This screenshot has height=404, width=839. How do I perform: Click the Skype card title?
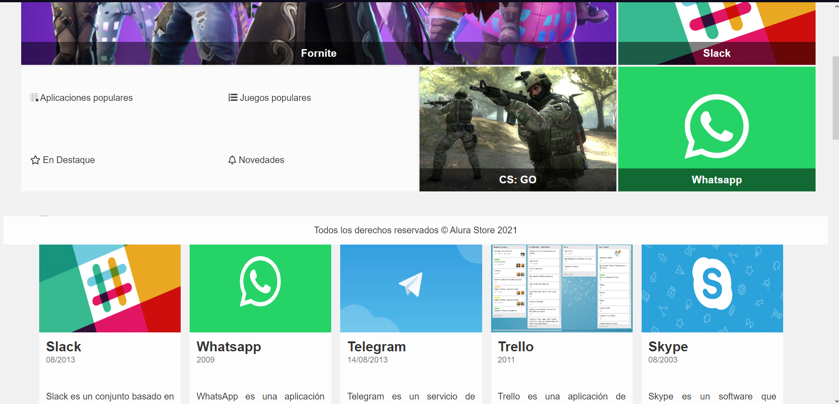click(x=668, y=346)
